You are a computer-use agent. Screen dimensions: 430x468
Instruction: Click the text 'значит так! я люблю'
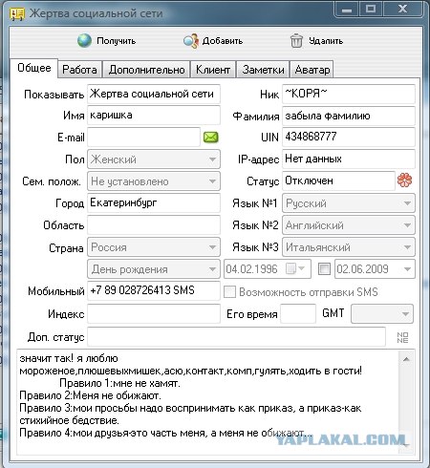[x=69, y=358]
